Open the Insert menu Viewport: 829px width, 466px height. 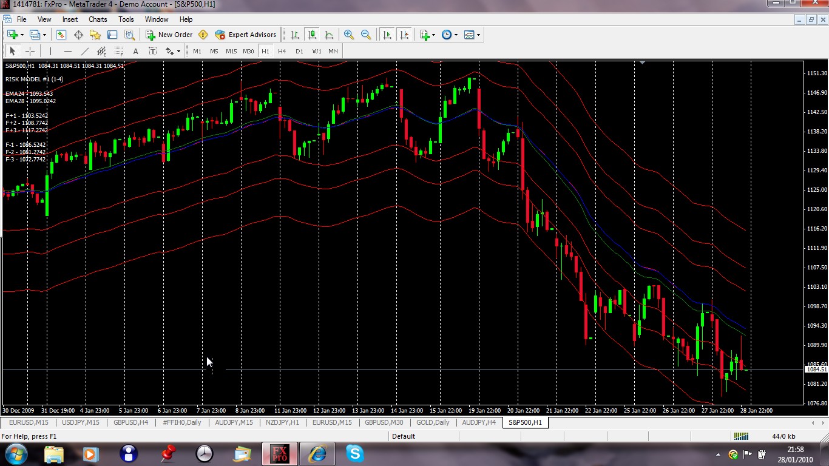pyautogui.click(x=70, y=19)
